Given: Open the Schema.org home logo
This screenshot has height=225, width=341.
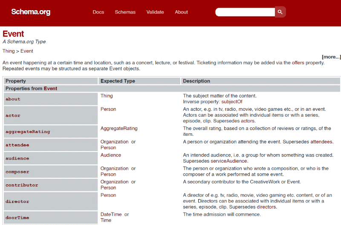Looking at the screenshot, I should [31, 12].
